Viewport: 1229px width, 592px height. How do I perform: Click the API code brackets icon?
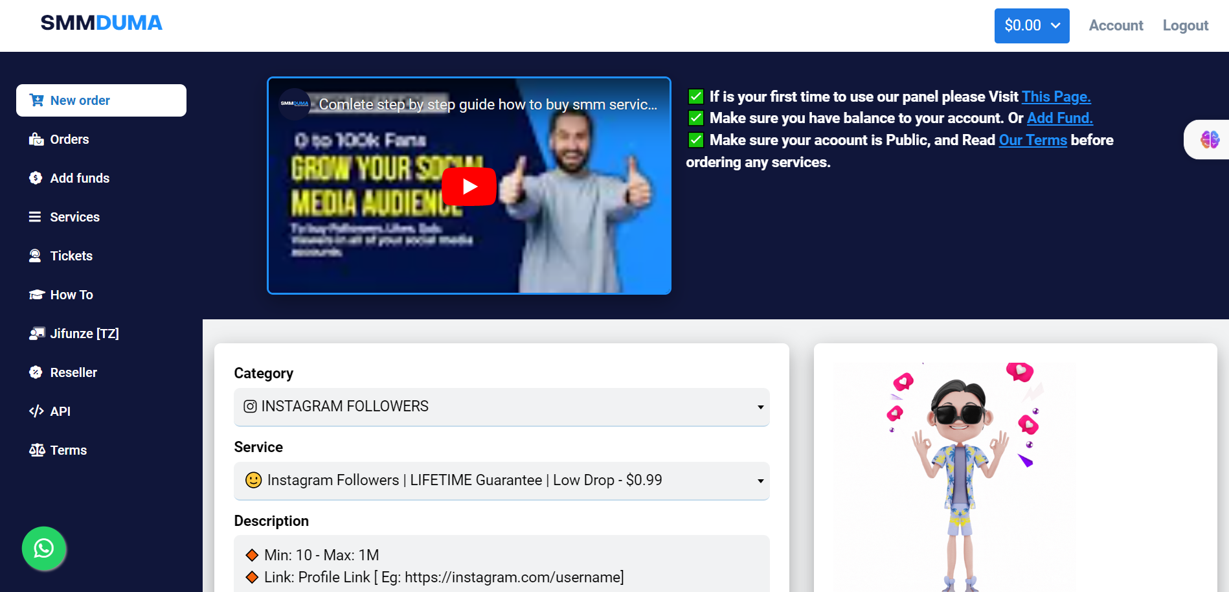(36, 411)
